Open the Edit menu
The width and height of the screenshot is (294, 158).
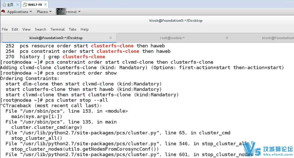15,29
